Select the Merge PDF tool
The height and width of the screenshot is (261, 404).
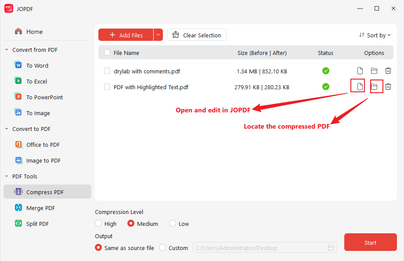pos(41,207)
